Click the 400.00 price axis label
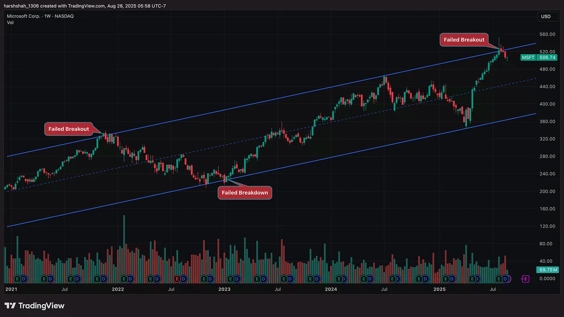 tap(547, 104)
